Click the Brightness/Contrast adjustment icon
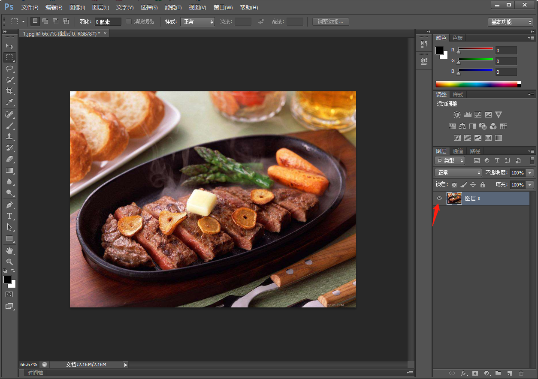The image size is (538, 379). tap(457, 115)
